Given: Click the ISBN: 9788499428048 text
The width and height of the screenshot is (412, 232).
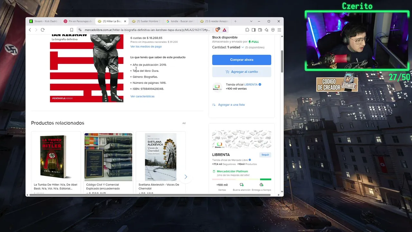Looking at the screenshot, I should coord(148,89).
